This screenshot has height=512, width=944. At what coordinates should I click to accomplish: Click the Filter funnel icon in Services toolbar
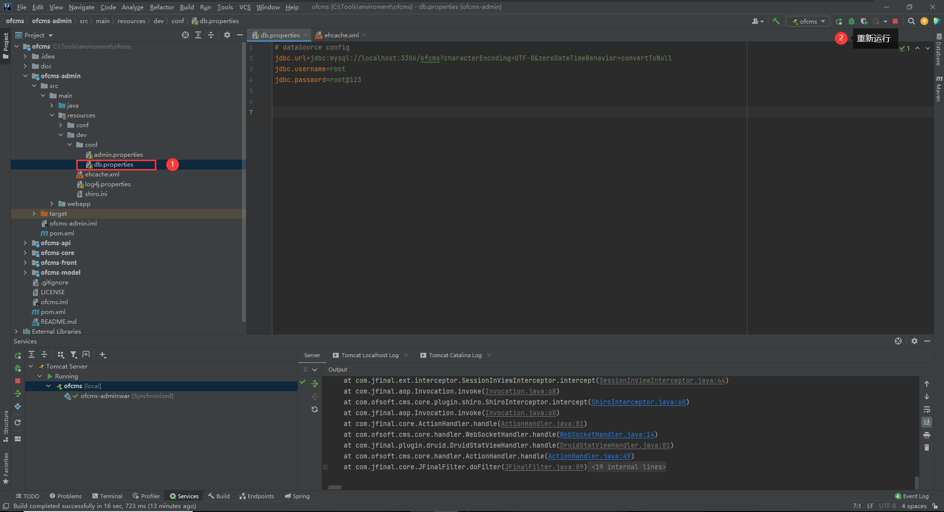click(74, 354)
